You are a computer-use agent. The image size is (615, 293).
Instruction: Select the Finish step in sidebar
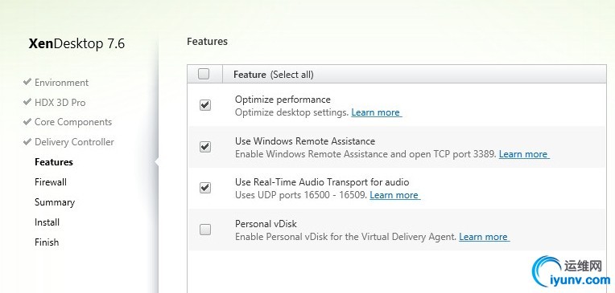[x=47, y=242]
